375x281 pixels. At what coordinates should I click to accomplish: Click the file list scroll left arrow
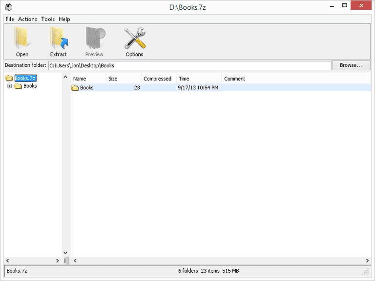75,261
